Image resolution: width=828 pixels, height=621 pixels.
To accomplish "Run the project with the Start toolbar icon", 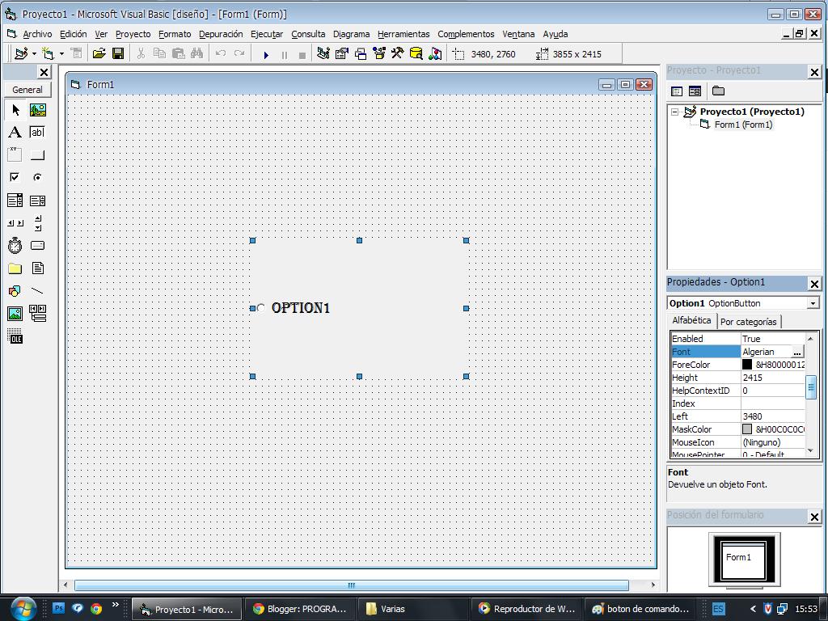I will [x=266, y=53].
